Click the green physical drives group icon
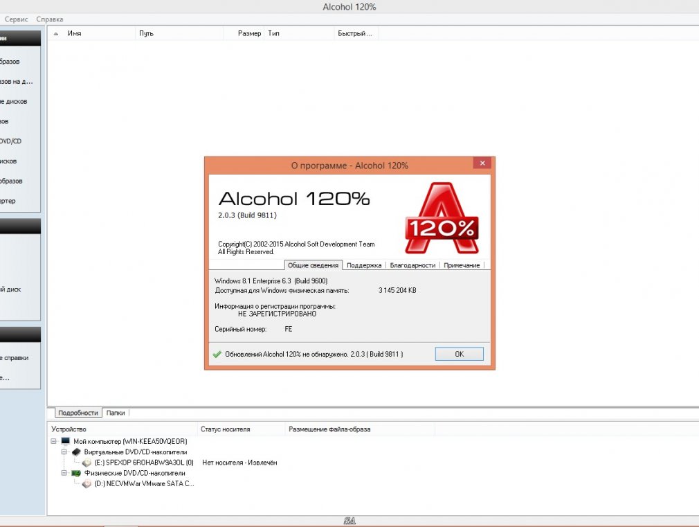699x527 pixels. pos(76,473)
